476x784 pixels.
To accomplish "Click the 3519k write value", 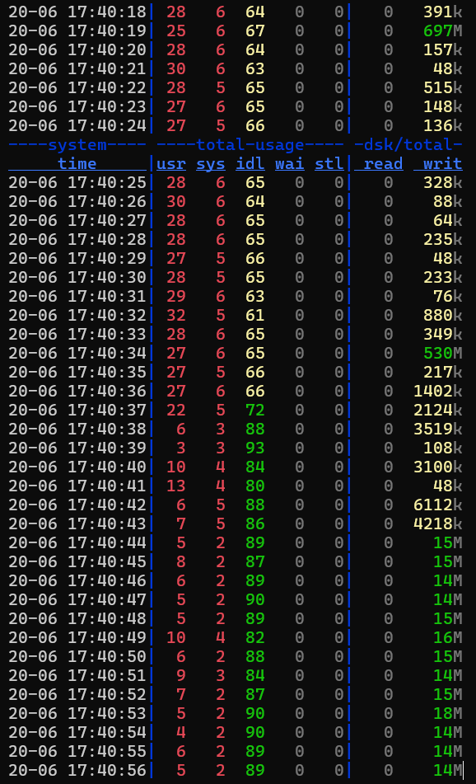I will coord(437,429).
